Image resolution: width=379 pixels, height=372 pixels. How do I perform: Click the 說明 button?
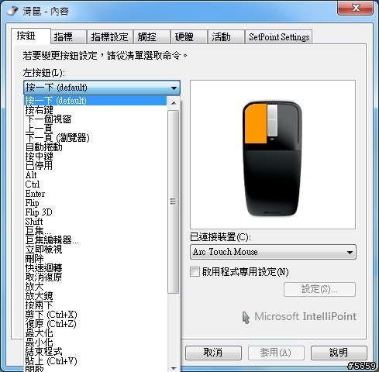pyautogui.click(x=339, y=353)
